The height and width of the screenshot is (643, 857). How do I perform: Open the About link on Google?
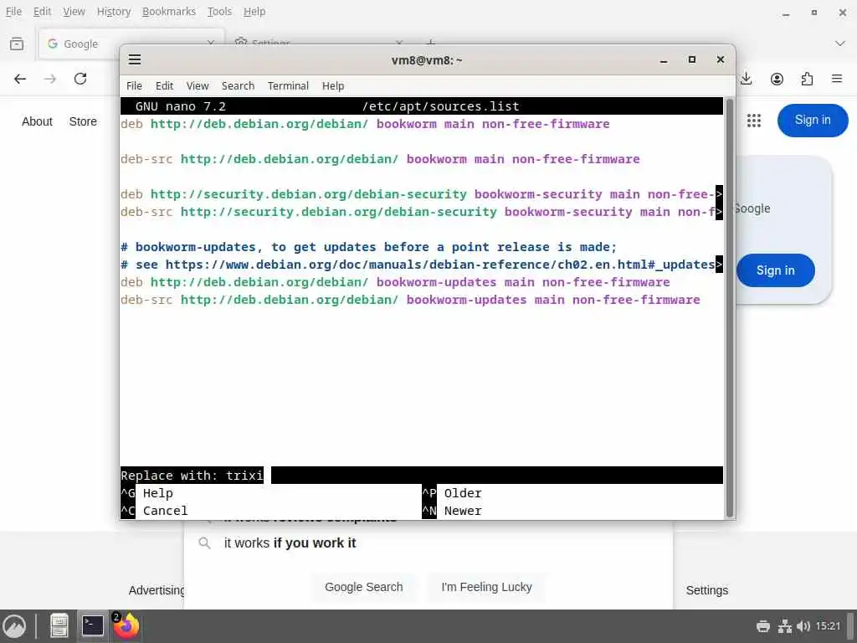(37, 121)
